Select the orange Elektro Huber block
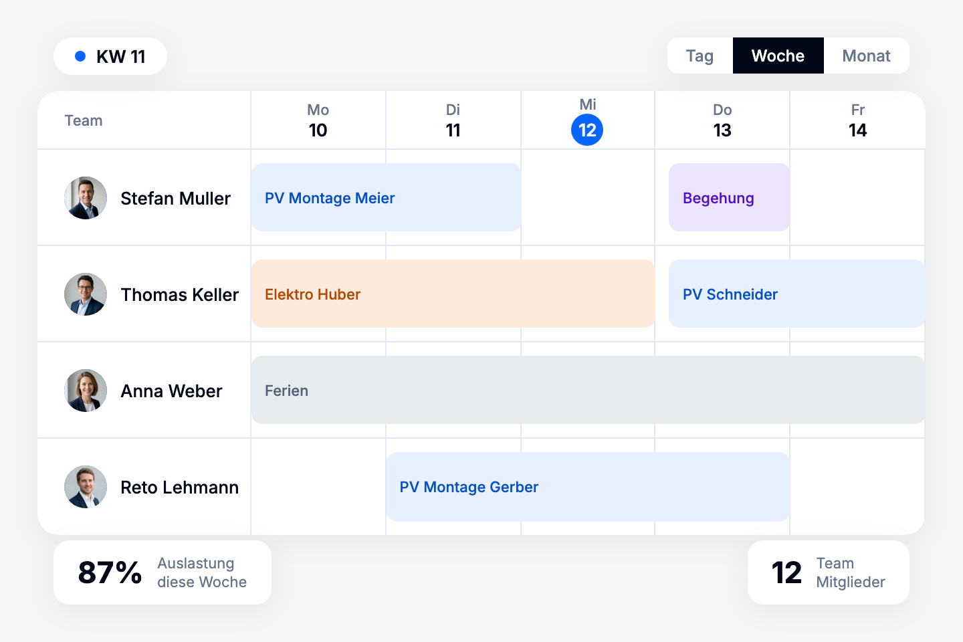963x642 pixels. click(453, 294)
